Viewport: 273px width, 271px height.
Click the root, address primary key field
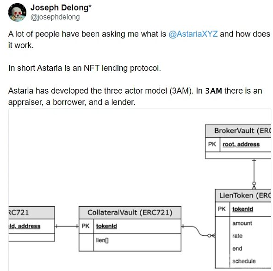(x=241, y=144)
